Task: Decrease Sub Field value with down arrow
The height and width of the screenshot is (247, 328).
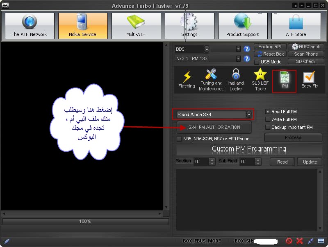Action: 258,164
